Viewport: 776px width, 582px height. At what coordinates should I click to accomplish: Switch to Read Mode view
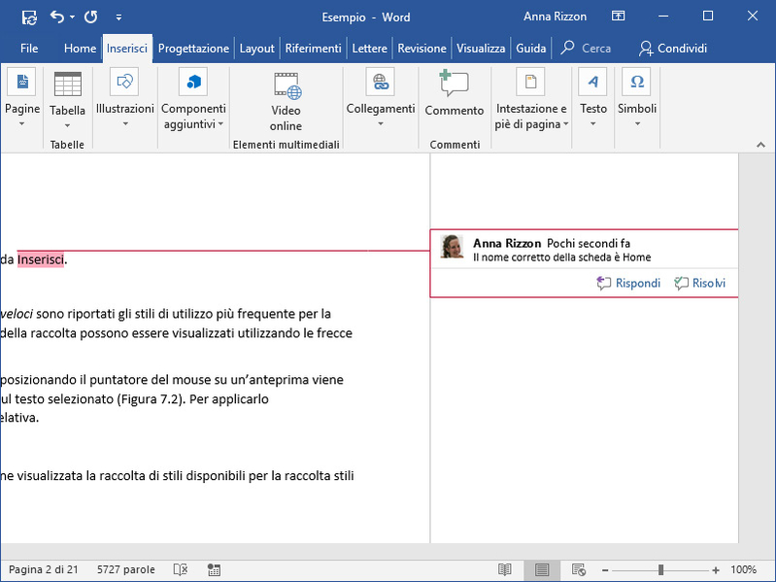pos(505,569)
